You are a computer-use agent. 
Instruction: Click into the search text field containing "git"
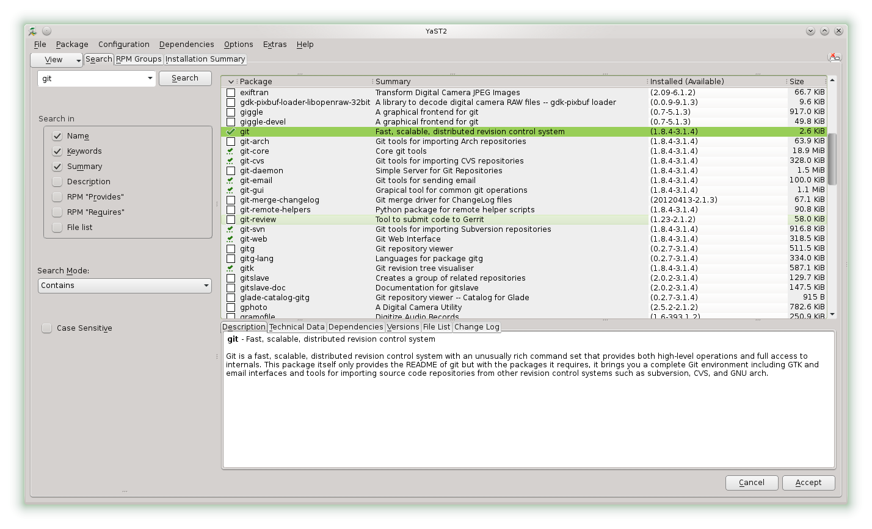click(92, 79)
